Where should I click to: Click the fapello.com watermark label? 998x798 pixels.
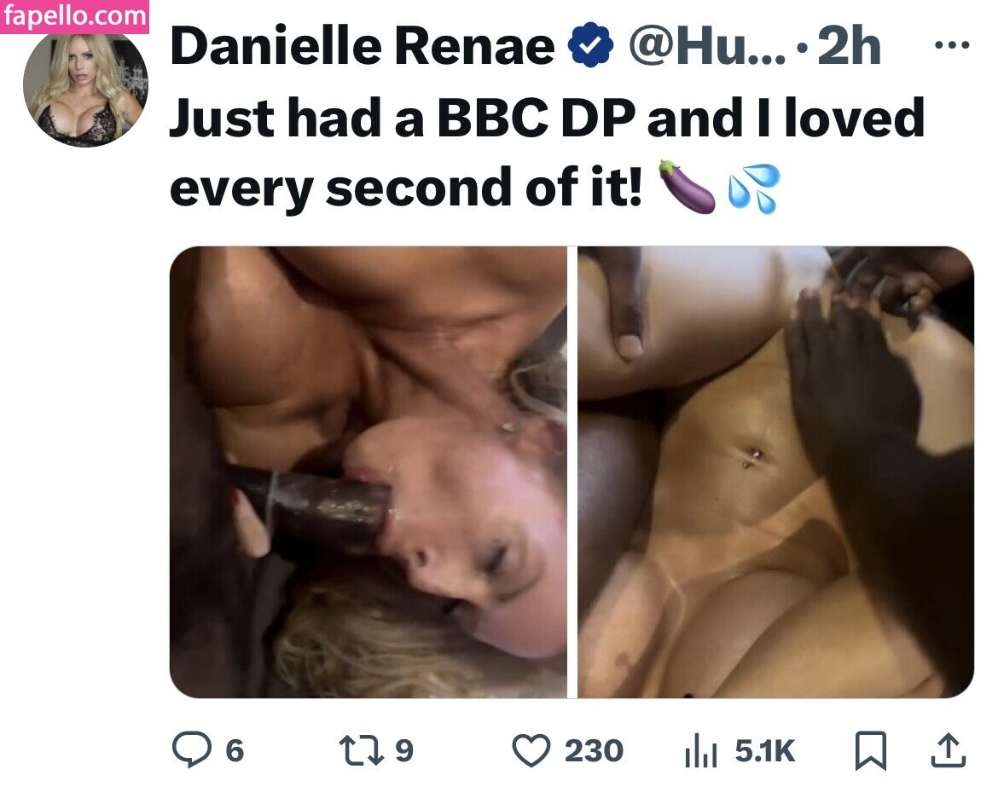coord(74,16)
